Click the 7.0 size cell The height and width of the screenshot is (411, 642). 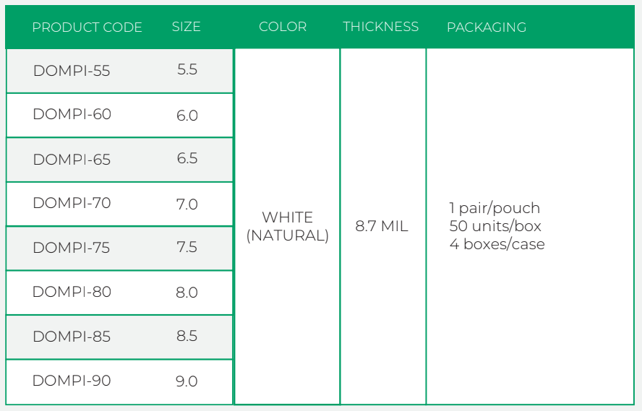click(187, 204)
